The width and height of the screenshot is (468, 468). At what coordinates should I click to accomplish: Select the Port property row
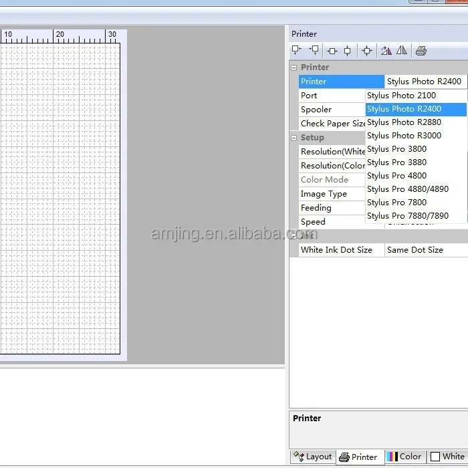[332, 96]
